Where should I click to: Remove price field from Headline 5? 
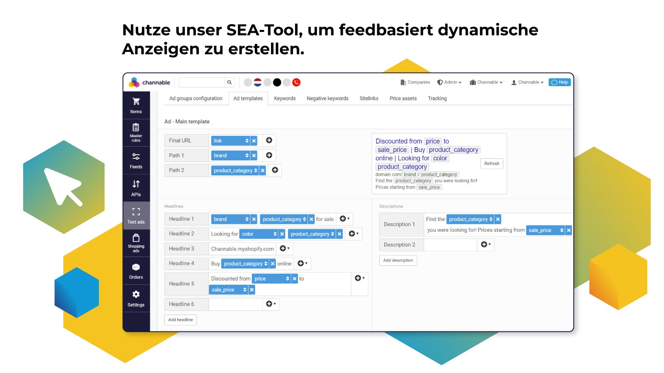pos(295,279)
